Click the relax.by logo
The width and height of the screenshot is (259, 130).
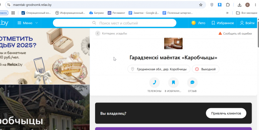coord(4,23)
